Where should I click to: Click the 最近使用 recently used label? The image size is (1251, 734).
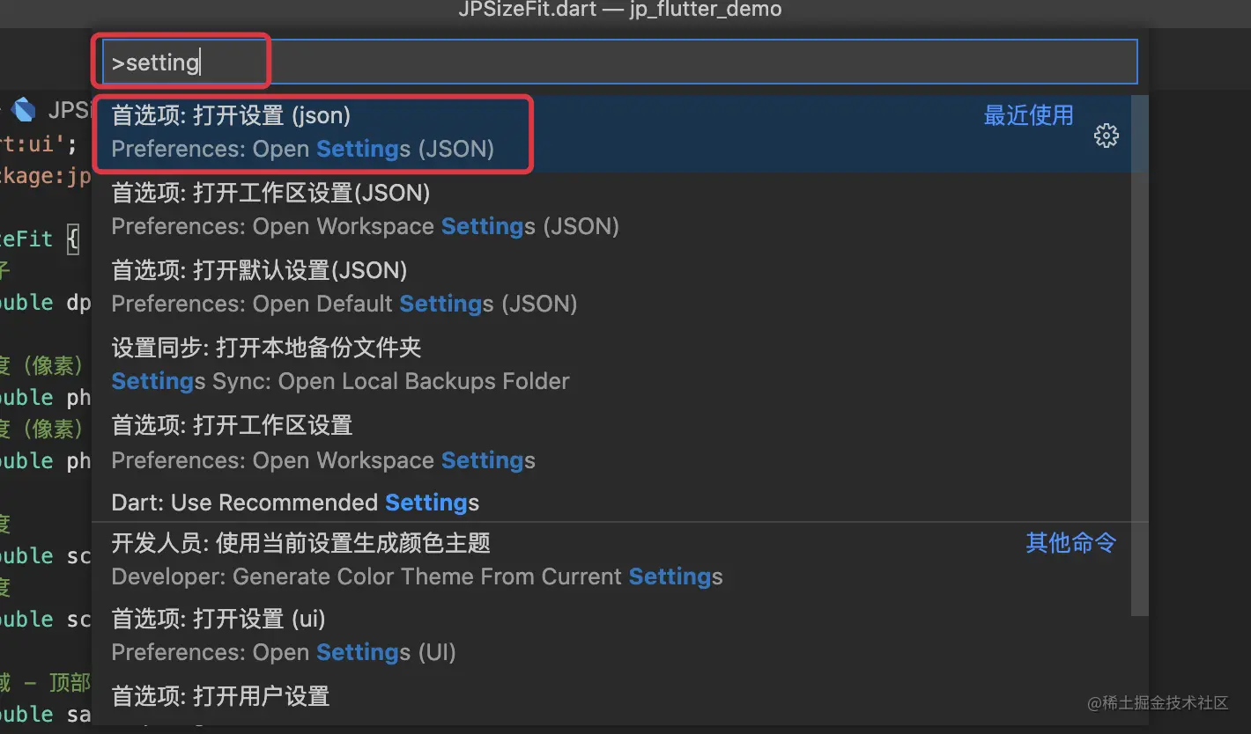pyautogui.click(x=1028, y=115)
